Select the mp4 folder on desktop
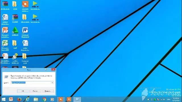The image size is (182, 102). (15, 44)
